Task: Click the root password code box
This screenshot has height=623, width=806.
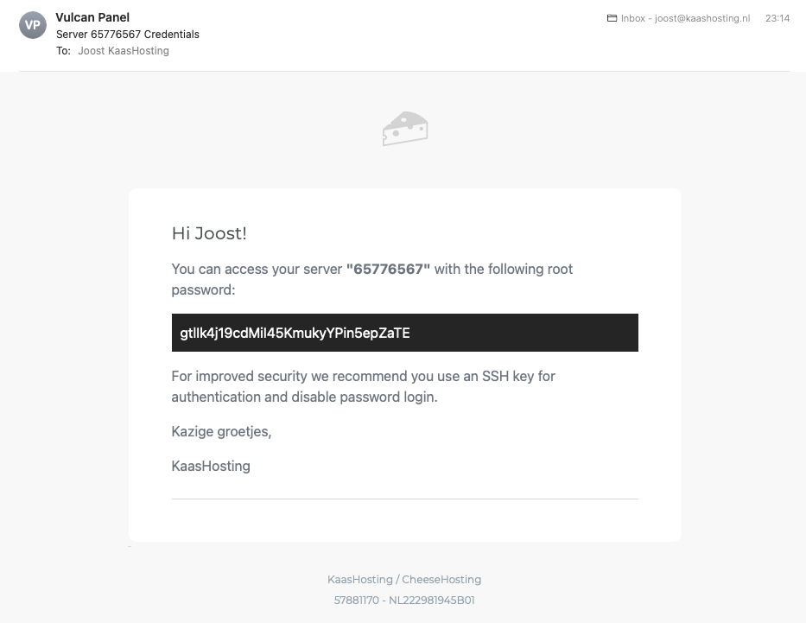Action: tap(404, 333)
